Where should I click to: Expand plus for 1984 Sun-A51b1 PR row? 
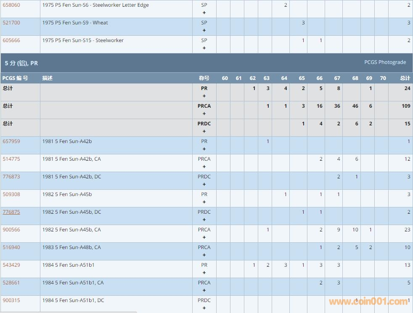point(204,273)
